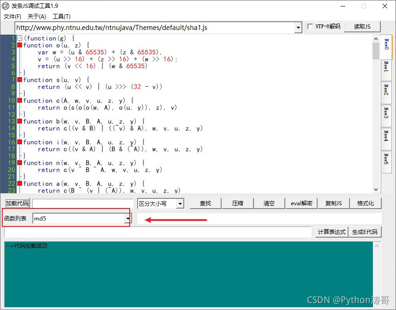Close the 发条JS调试工具 window
This screenshot has width=396, height=310.
385,6
